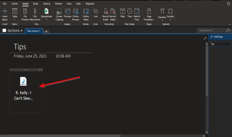Click horizontal scrollbar right arrow

pyautogui.click(x=204, y=136)
